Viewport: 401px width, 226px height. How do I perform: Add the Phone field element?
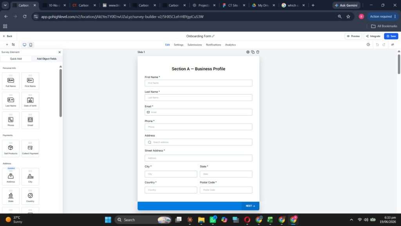coord(11,120)
